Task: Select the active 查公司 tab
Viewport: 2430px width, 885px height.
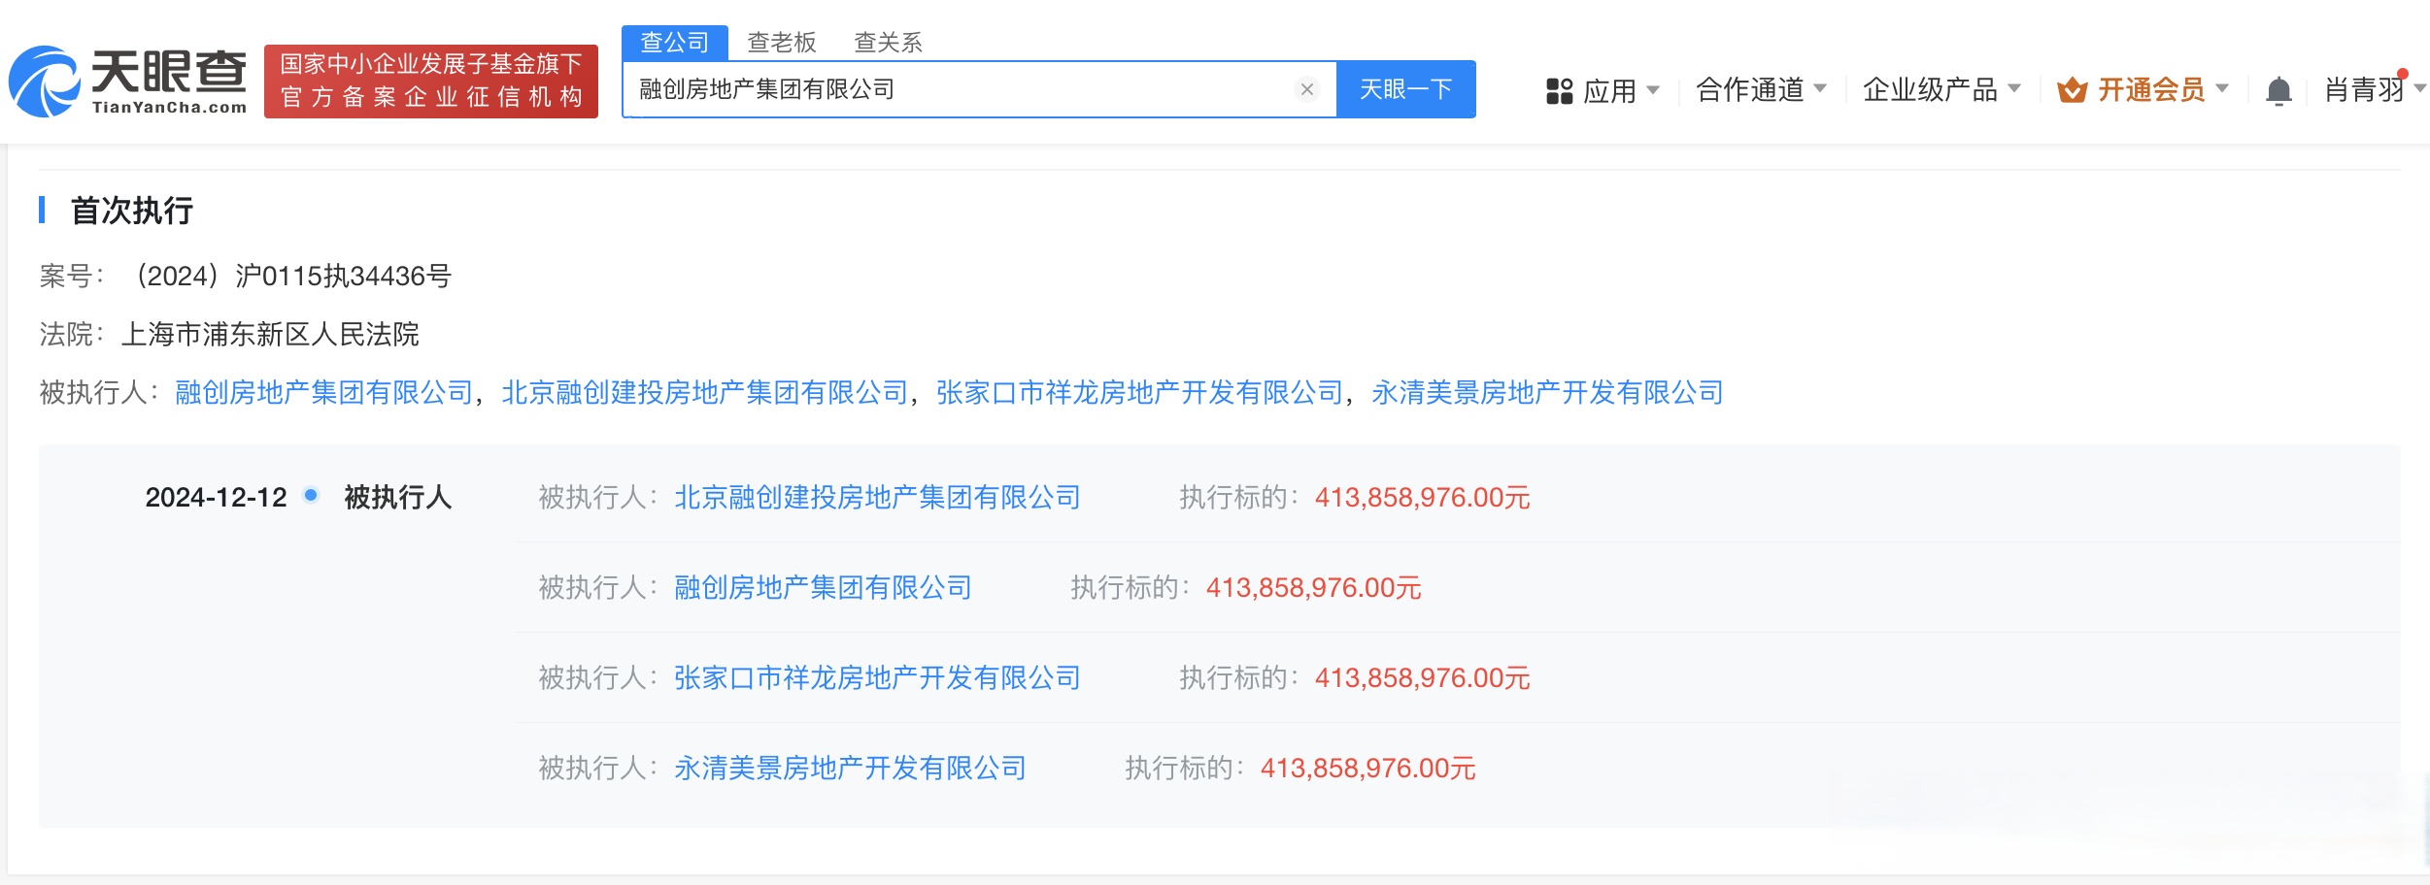Action: 677,43
